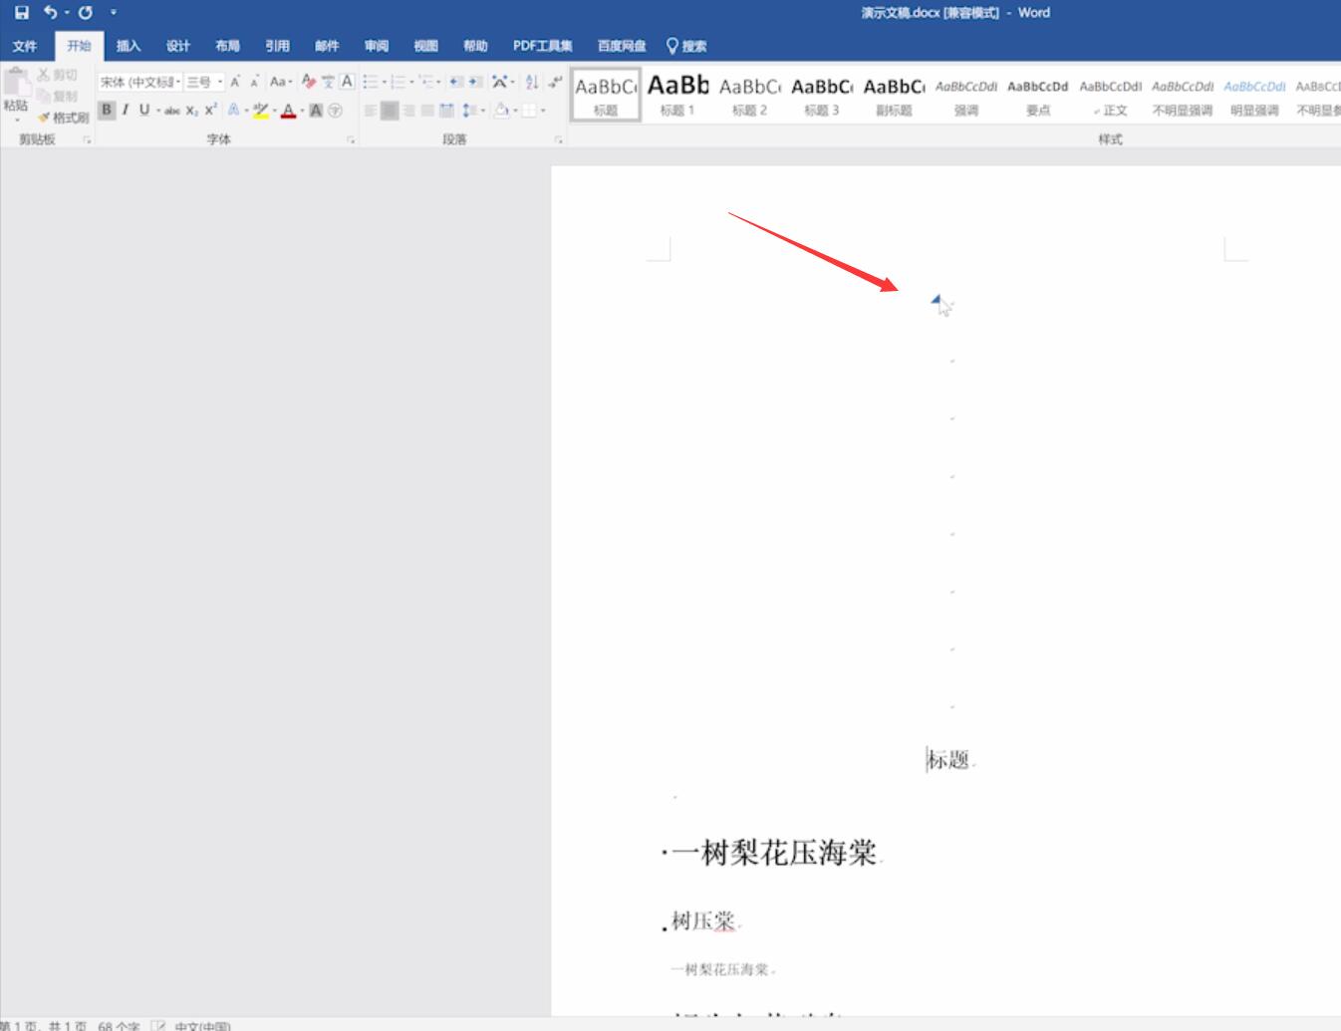Image resolution: width=1341 pixels, height=1031 pixels.
Task: Switch to the 插入 ribbon tab
Action: tap(129, 46)
